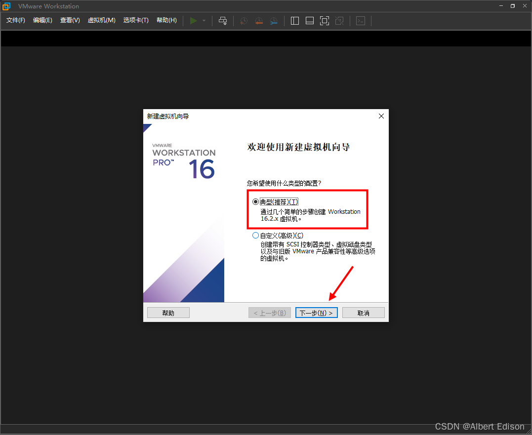Click the VMware Workstation title bar logo
Screen dimensions: 532x435
click(x=6, y=6)
